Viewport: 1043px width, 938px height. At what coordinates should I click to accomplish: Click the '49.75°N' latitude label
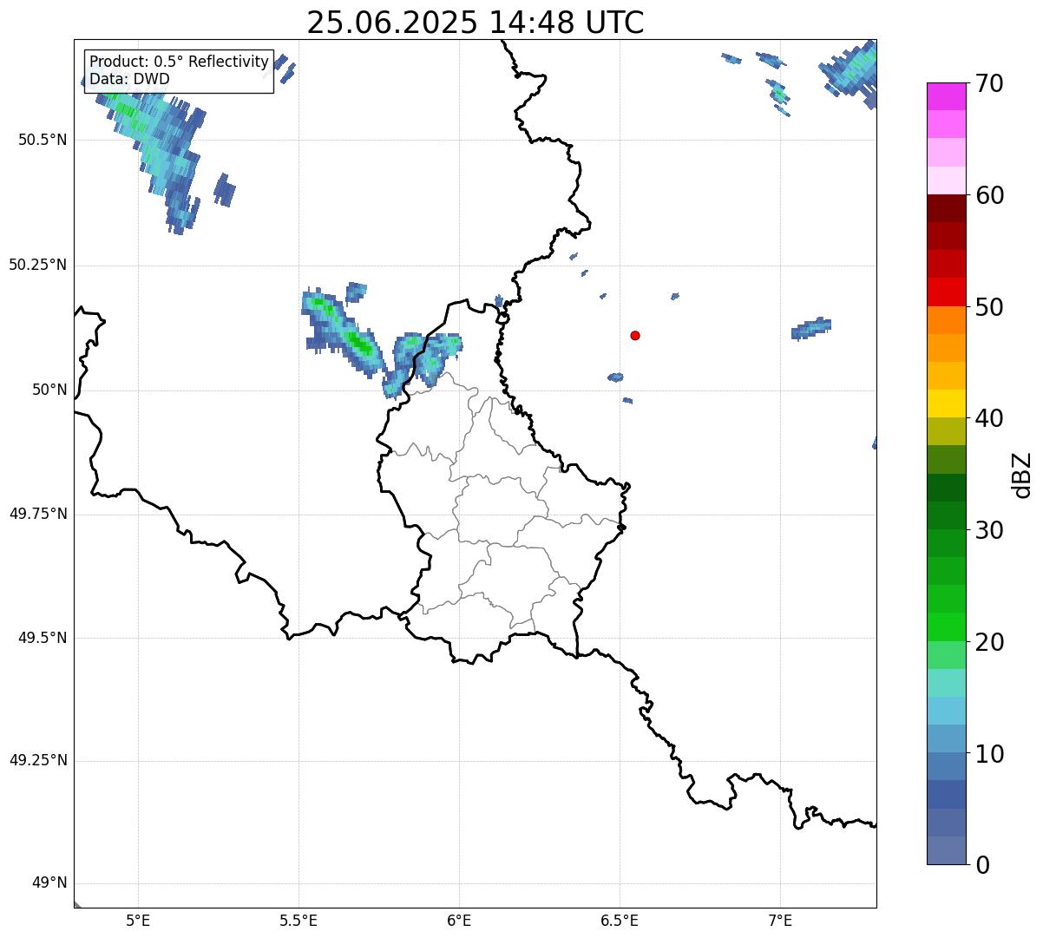38,514
